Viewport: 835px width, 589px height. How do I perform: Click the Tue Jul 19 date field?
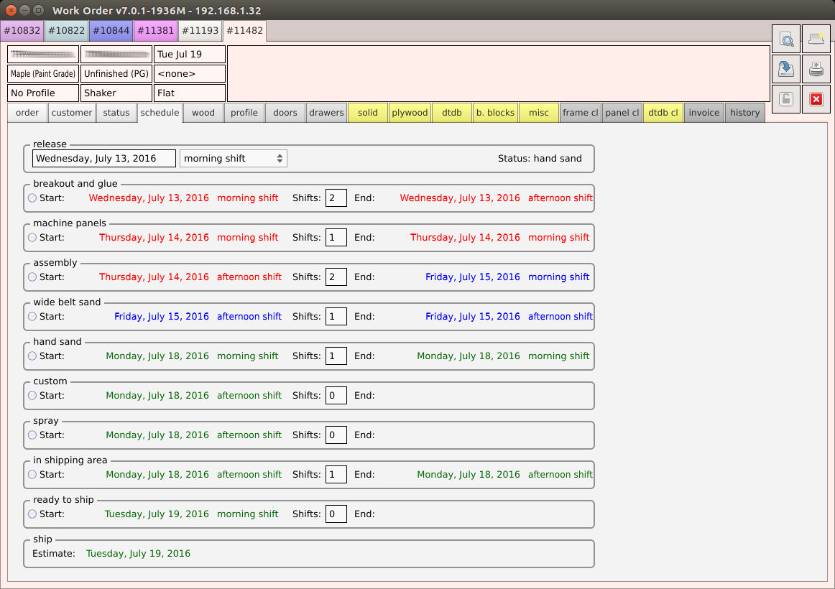[190, 55]
